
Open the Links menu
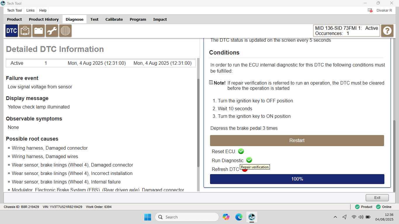[30, 10]
